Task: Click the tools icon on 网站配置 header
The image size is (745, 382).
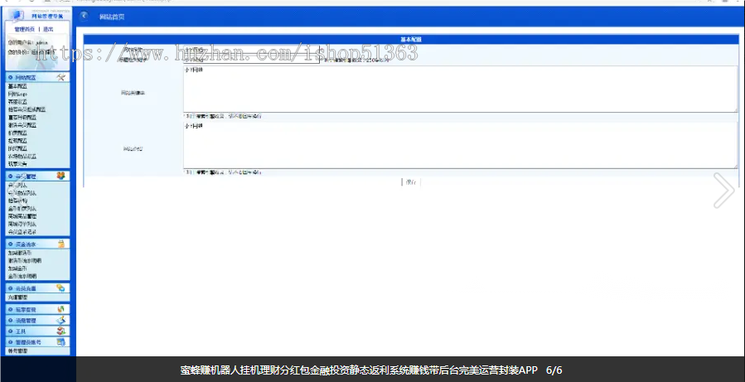Action: [x=60, y=77]
